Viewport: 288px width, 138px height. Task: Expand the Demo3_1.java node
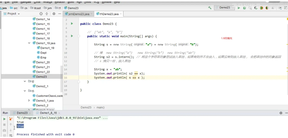pos(29,100)
